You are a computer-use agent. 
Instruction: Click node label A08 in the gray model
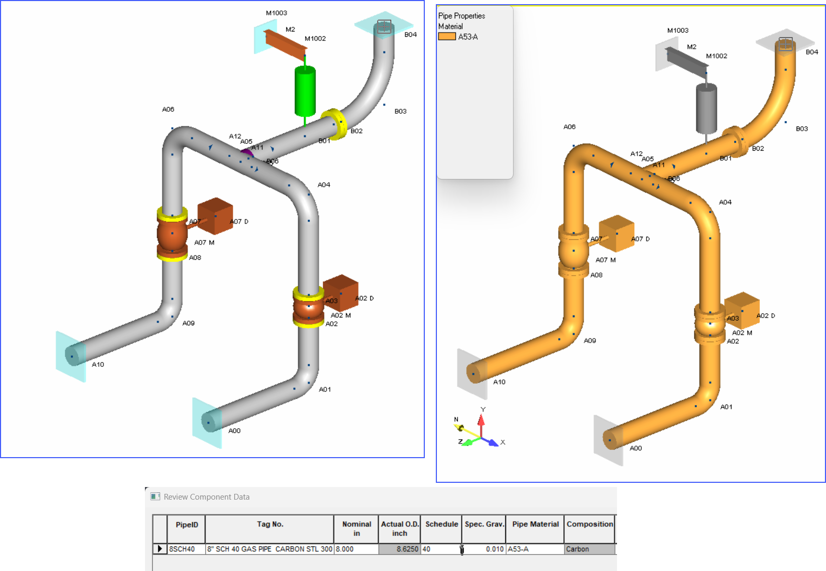[195, 258]
